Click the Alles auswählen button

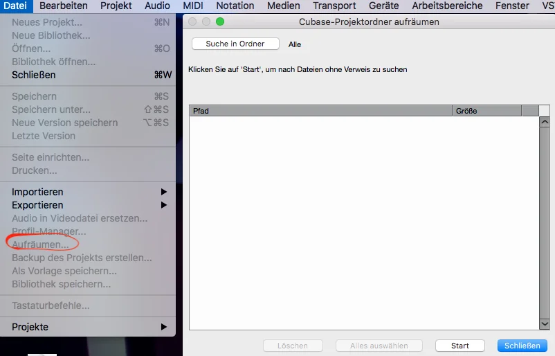click(x=379, y=346)
